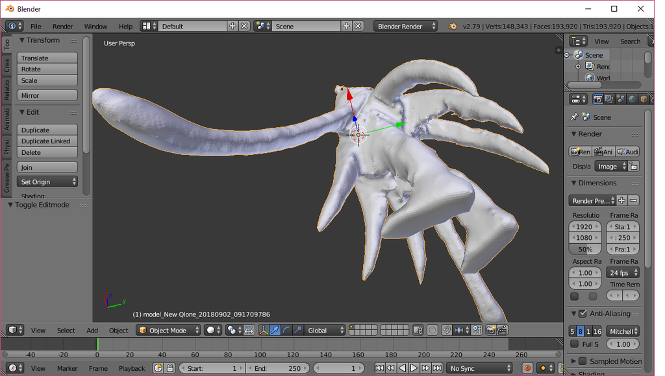Toggle proportional editing circle icon

[432, 330]
